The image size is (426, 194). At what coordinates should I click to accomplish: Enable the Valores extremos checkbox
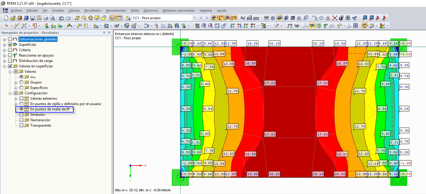[x=22, y=98]
